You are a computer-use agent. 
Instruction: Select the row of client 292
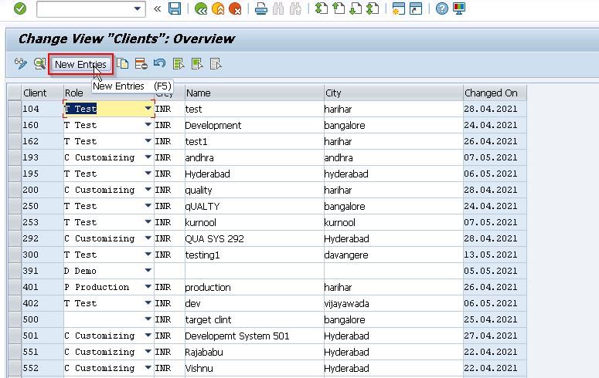(14, 238)
